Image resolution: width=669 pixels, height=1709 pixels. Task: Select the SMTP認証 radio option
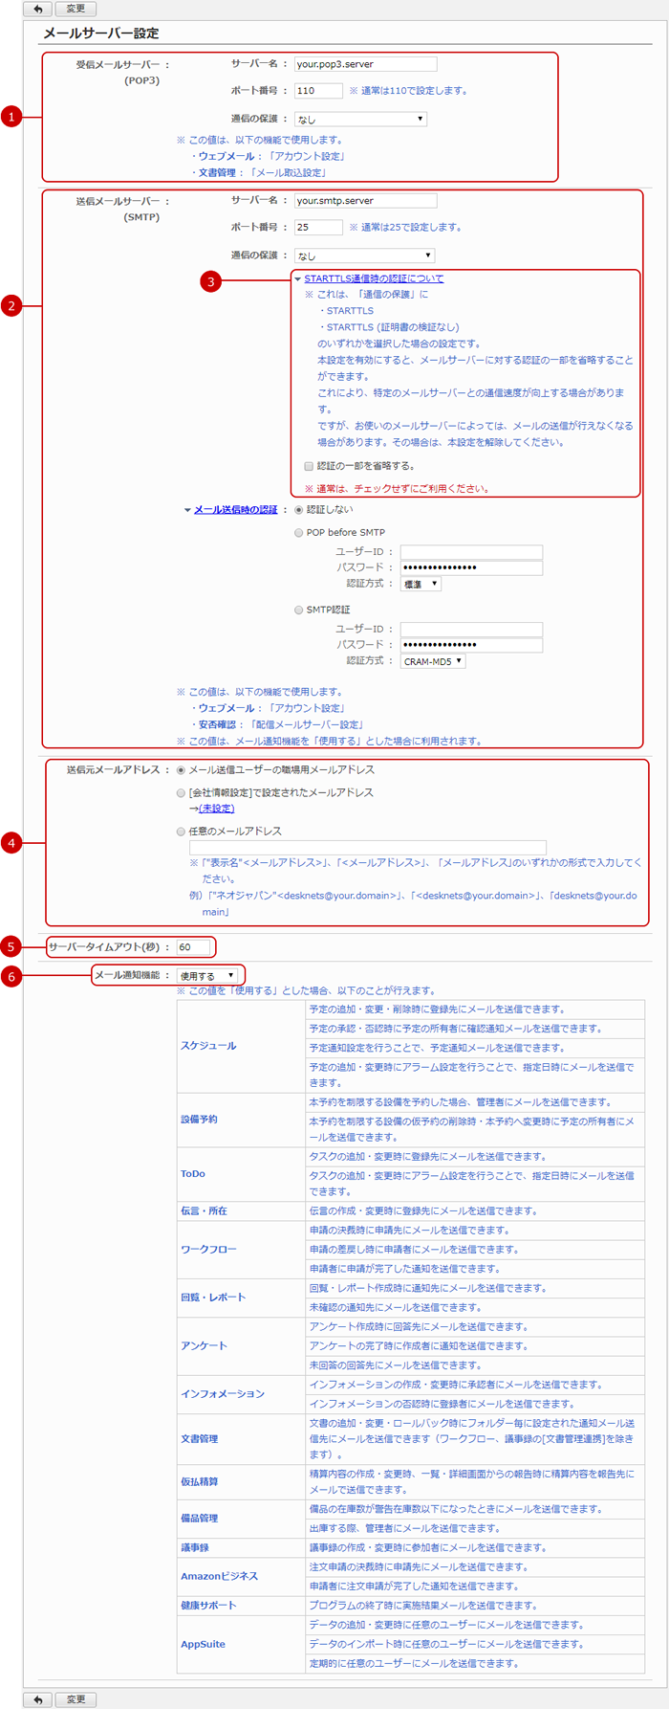click(299, 610)
